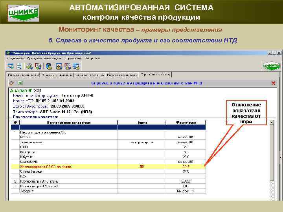Export the report with the Excel icon
The height and width of the screenshot is (212, 283).
(20, 83)
